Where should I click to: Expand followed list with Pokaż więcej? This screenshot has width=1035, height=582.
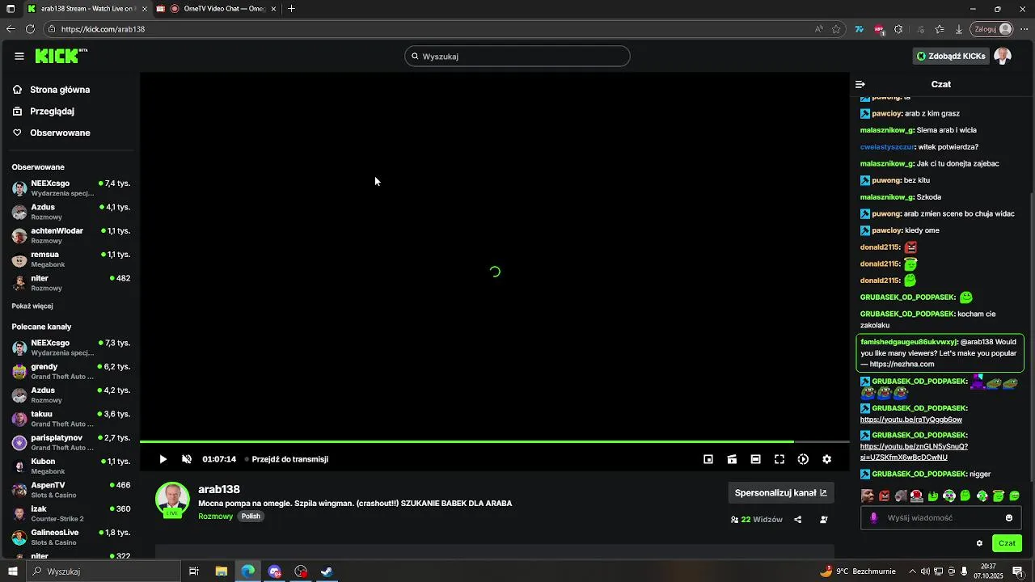tap(32, 306)
